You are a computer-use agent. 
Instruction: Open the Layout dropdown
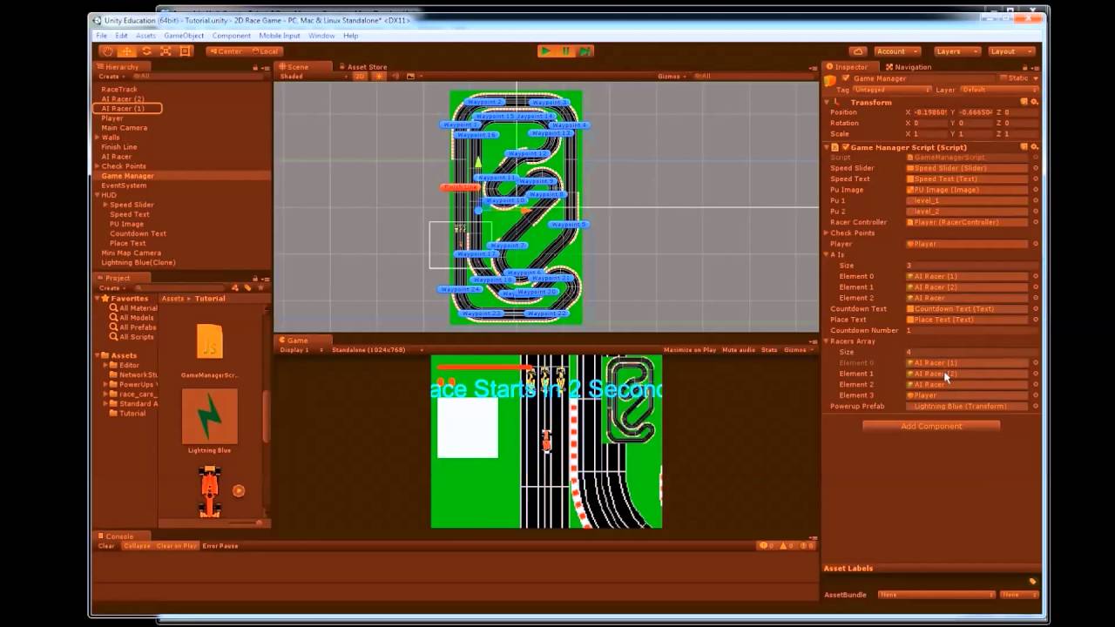tap(1011, 51)
